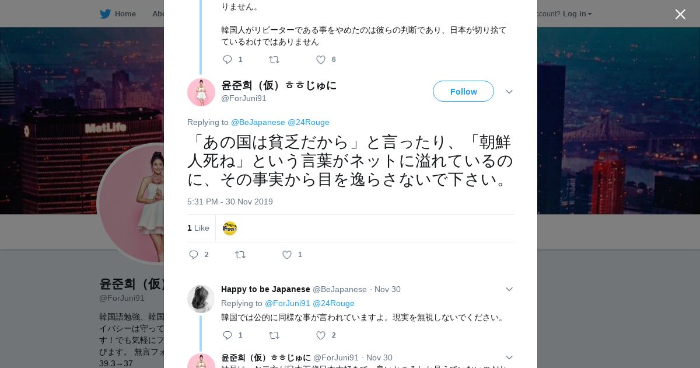Retweet the top tweet in thread
Screen dimensions: 700x368
274,60
